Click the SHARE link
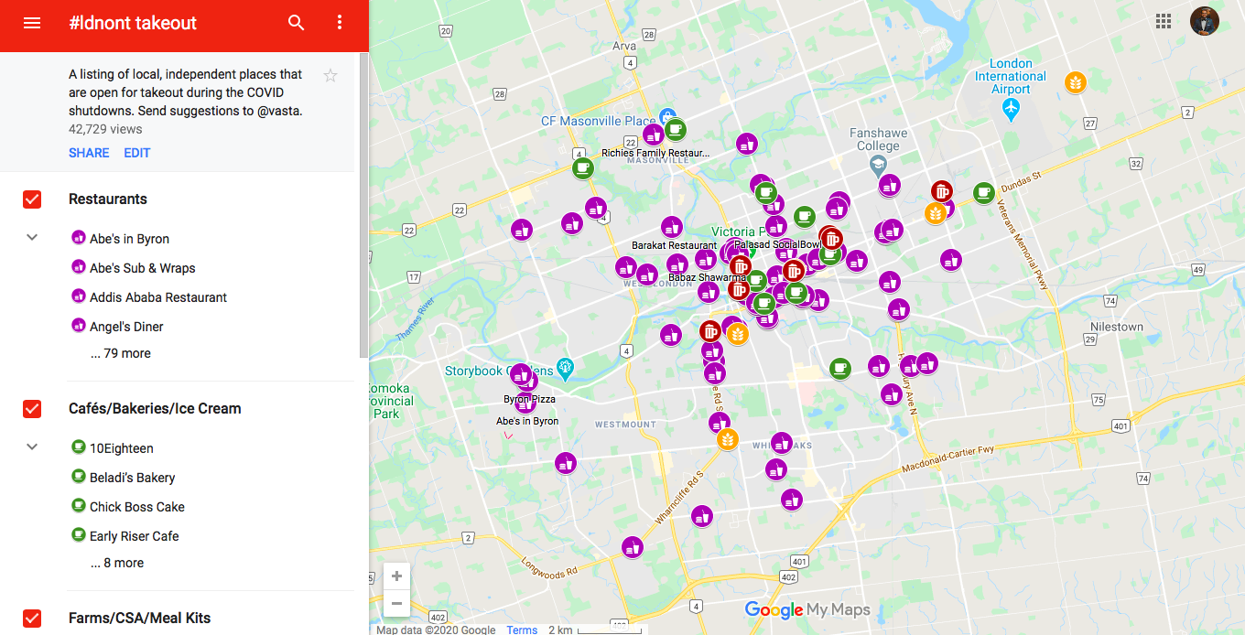The height and width of the screenshot is (635, 1245). (x=89, y=153)
